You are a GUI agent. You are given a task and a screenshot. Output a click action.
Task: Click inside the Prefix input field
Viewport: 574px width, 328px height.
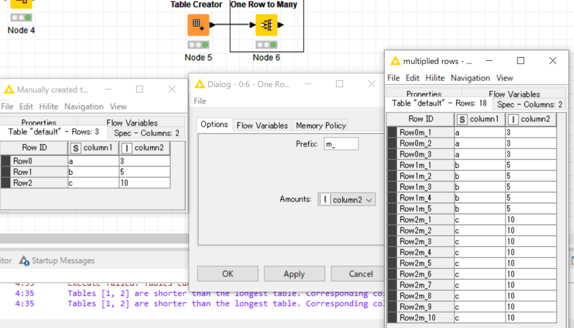pos(341,143)
